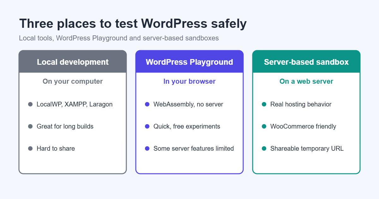Click the 'WooCommerce friendly' text
Viewport: 379px width, 199px height.
coord(303,126)
